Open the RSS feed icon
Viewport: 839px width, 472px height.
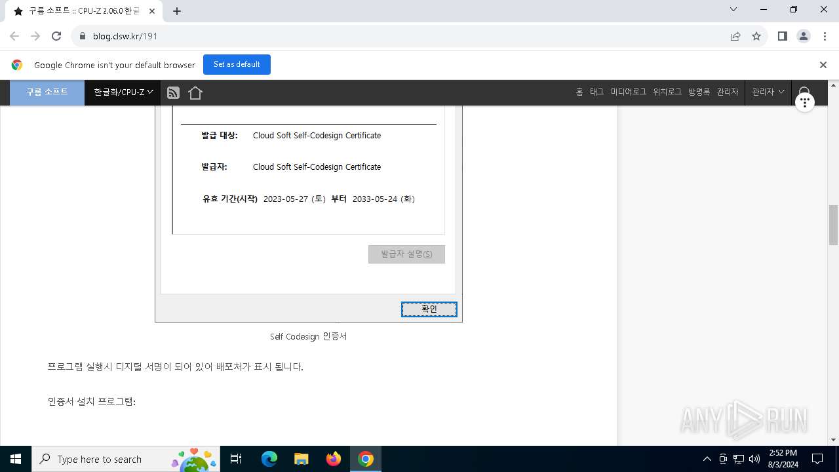[173, 93]
